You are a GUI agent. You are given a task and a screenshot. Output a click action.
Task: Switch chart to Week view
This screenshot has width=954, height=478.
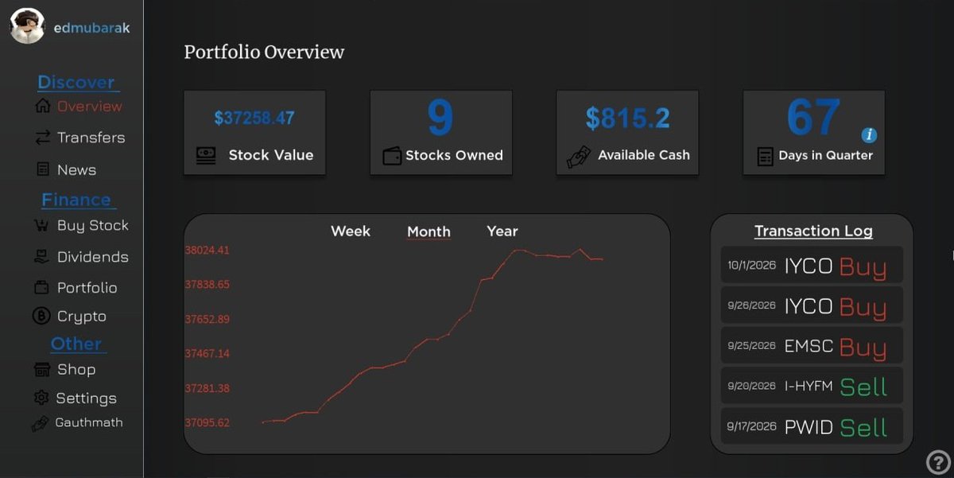(351, 231)
